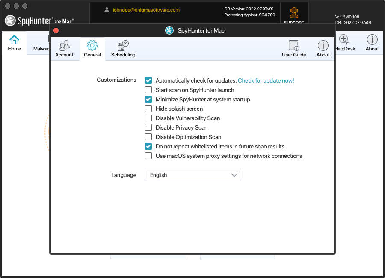Open the Scheduling calendar icon

pos(123,46)
